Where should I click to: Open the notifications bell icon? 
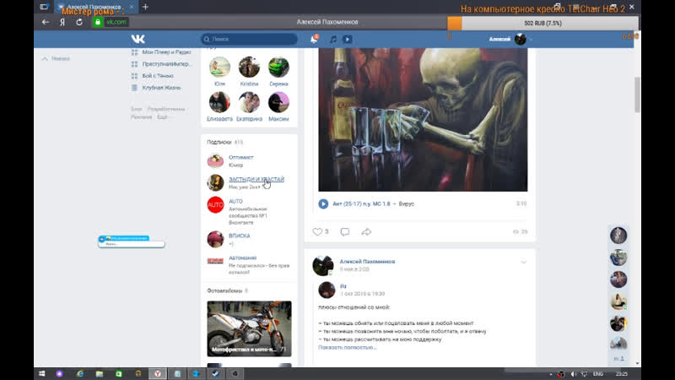(314, 39)
